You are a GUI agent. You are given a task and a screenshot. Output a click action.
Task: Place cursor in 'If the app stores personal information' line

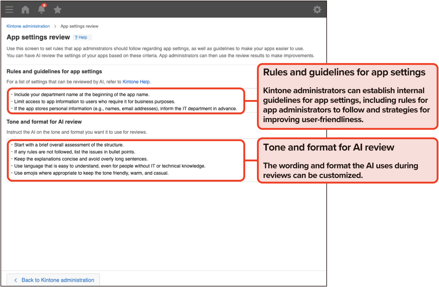click(125, 109)
